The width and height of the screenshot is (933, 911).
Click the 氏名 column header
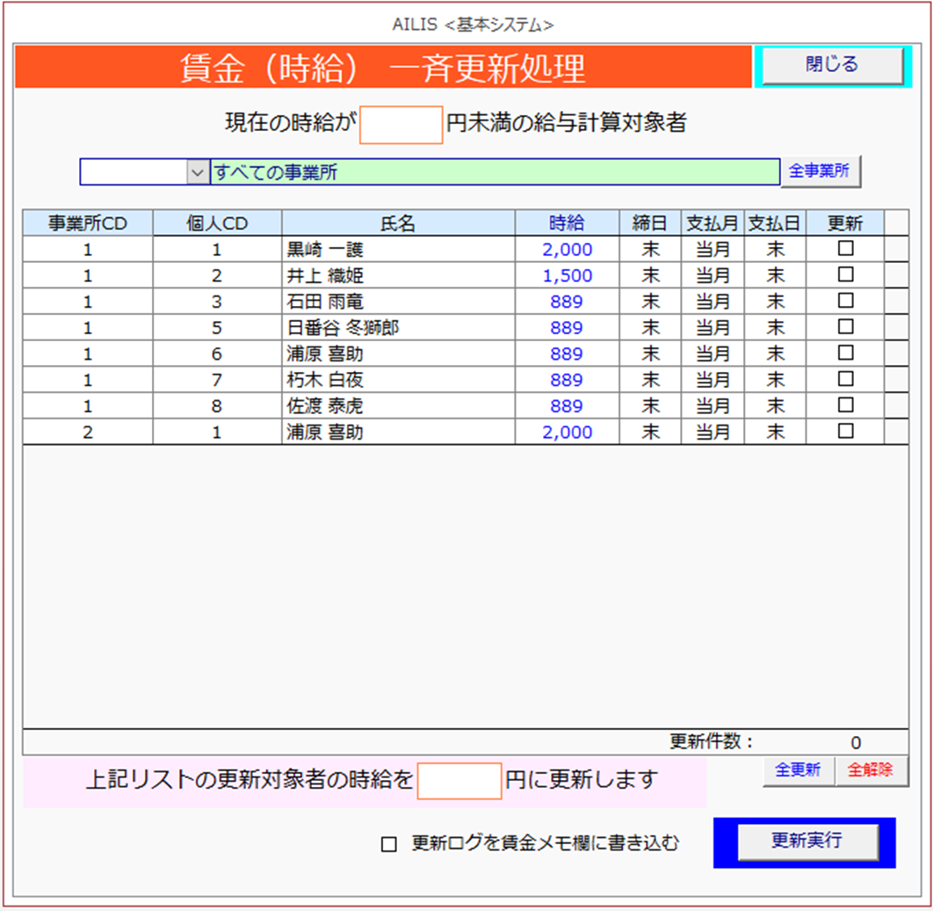point(398,223)
